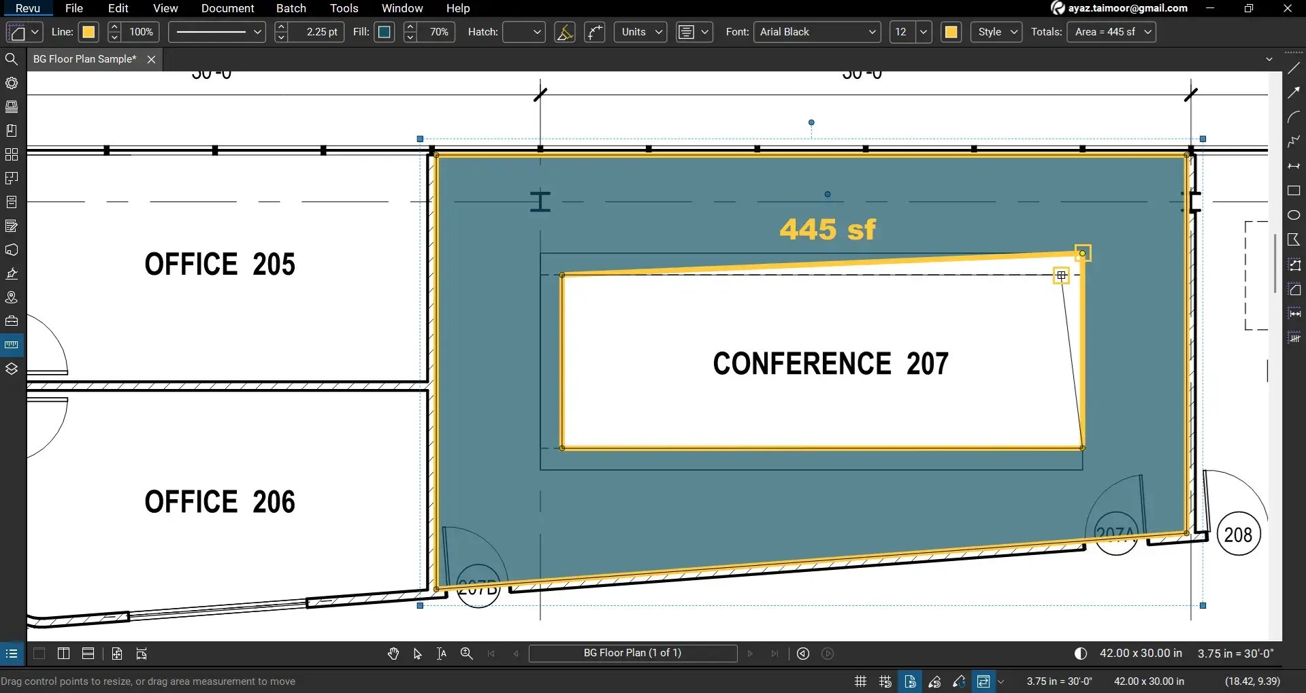1306x693 pixels.
Task: Select the Arc markup tool
Action: tap(1294, 117)
